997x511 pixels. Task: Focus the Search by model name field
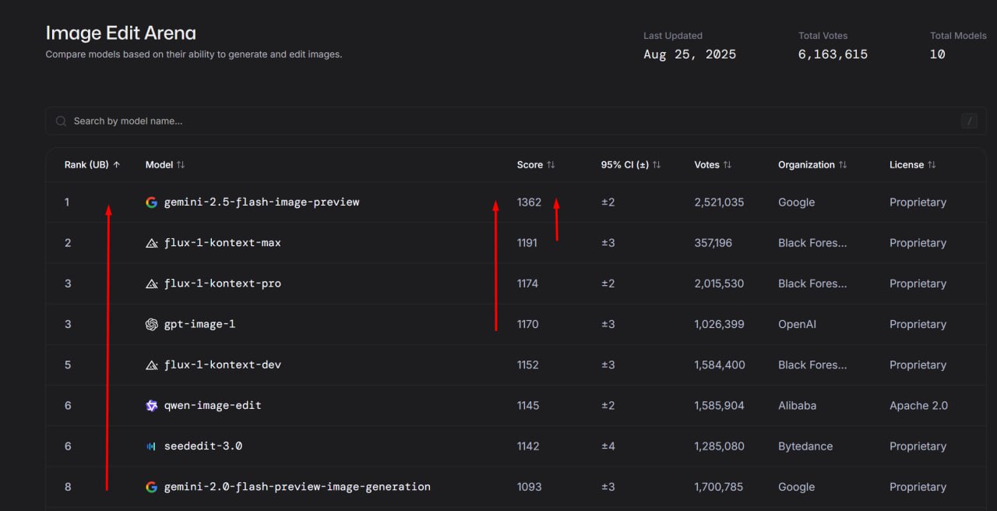pos(516,121)
